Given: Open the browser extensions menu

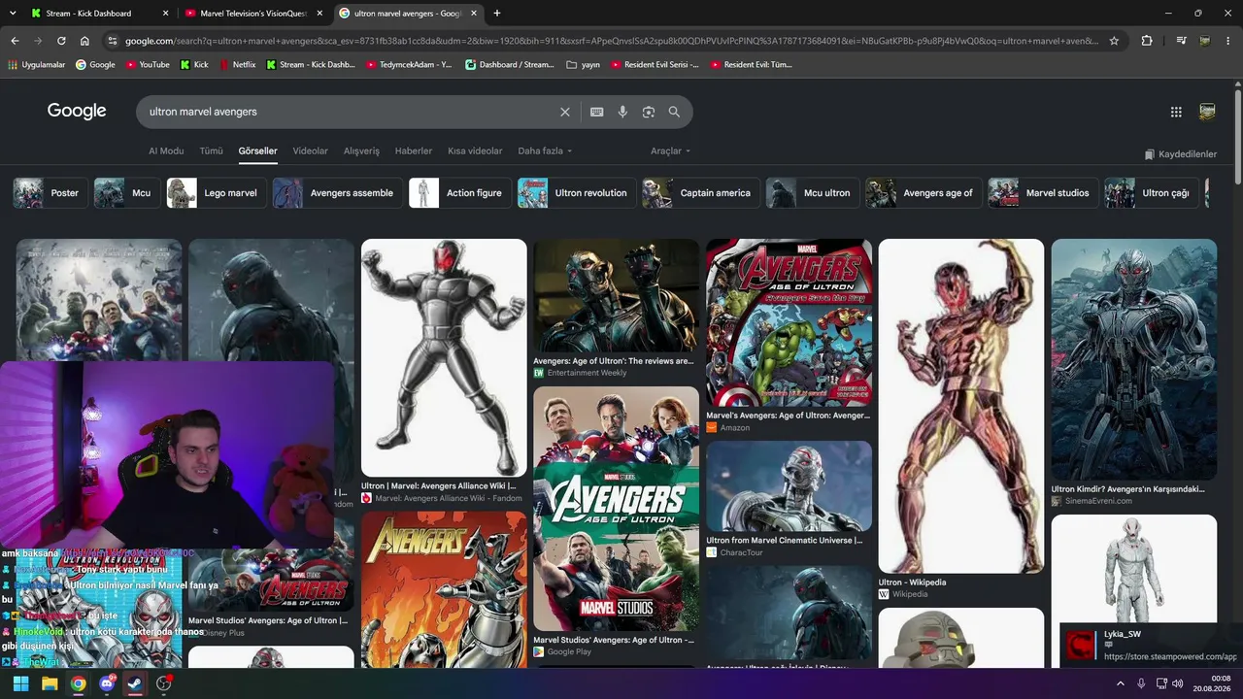Looking at the screenshot, I should coord(1147,41).
